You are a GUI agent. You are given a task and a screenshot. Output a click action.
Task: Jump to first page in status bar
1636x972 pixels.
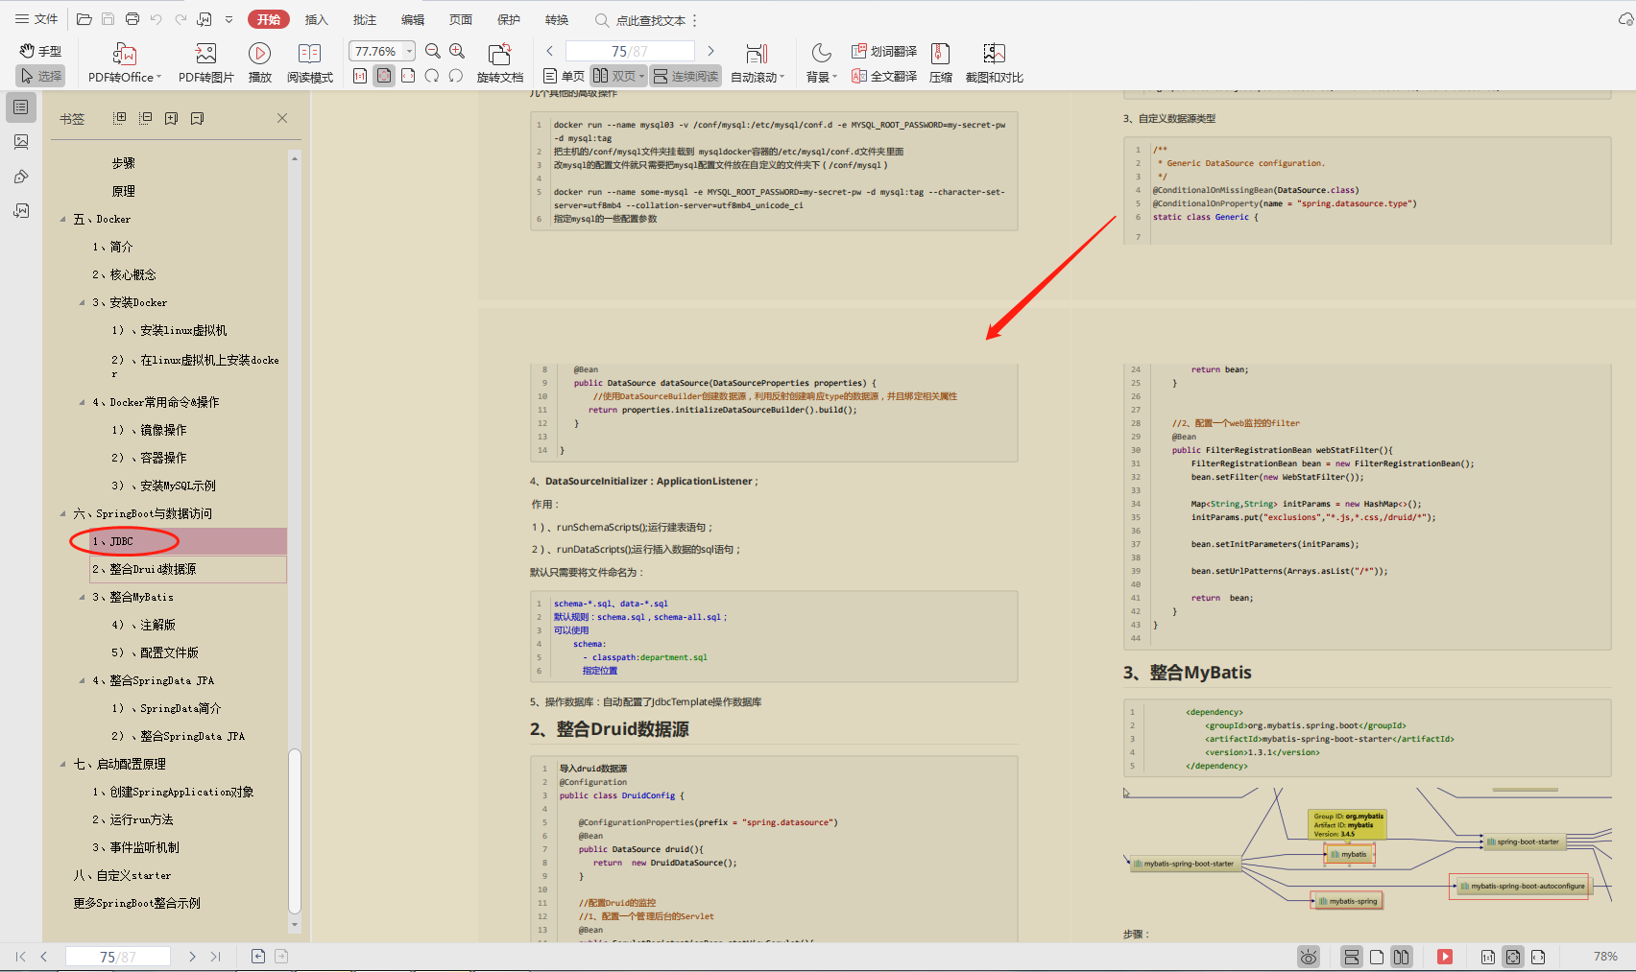tap(20, 957)
